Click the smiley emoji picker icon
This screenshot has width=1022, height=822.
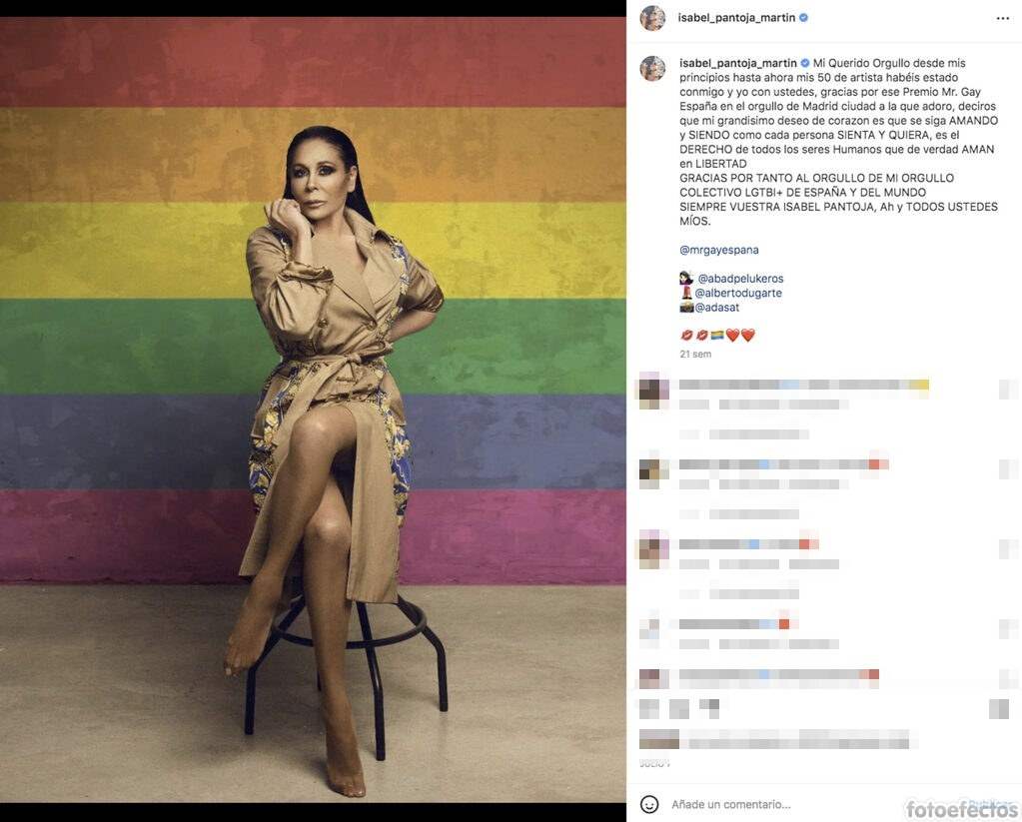tap(649, 804)
